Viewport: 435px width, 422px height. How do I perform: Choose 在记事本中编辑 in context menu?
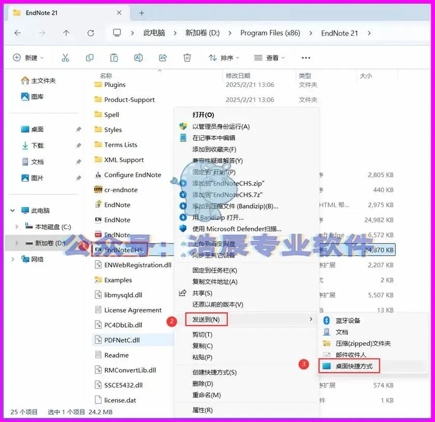click(x=213, y=138)
